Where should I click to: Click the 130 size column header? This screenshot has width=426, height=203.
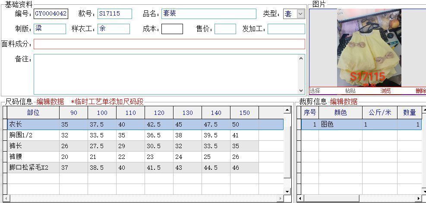pyautogui.click(x=188, y=112)
